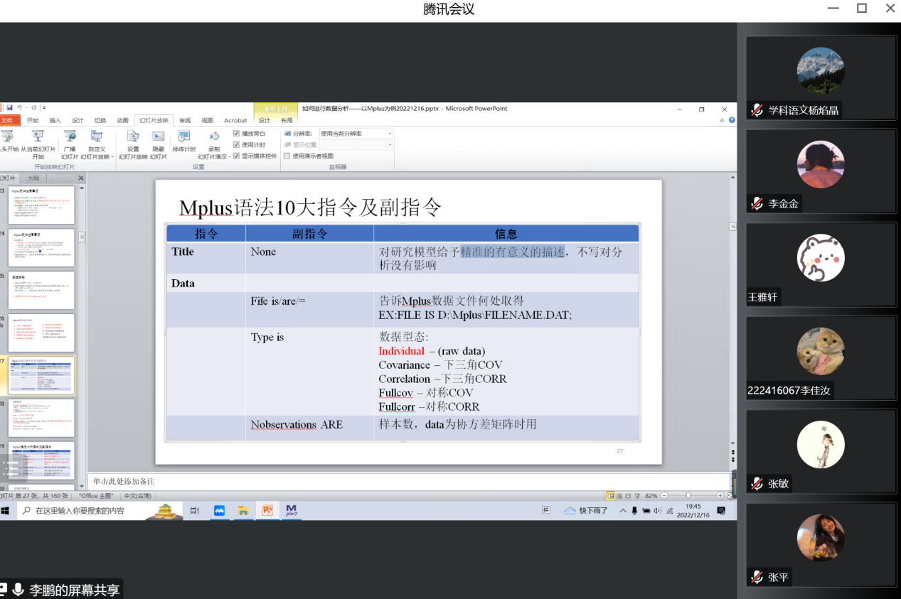Image resolution: width=901 pixels, height=599 pixels.
Task: Open Tencent Meeting taskbar icon
Action: tap(219, 510)
